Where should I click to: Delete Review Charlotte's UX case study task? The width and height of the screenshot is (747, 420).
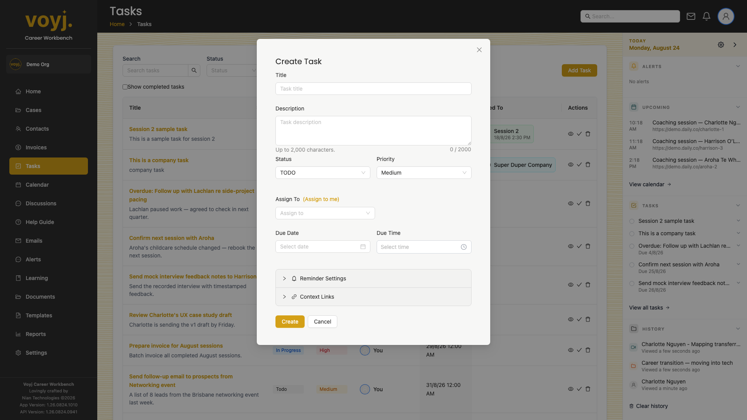(588, 319)
